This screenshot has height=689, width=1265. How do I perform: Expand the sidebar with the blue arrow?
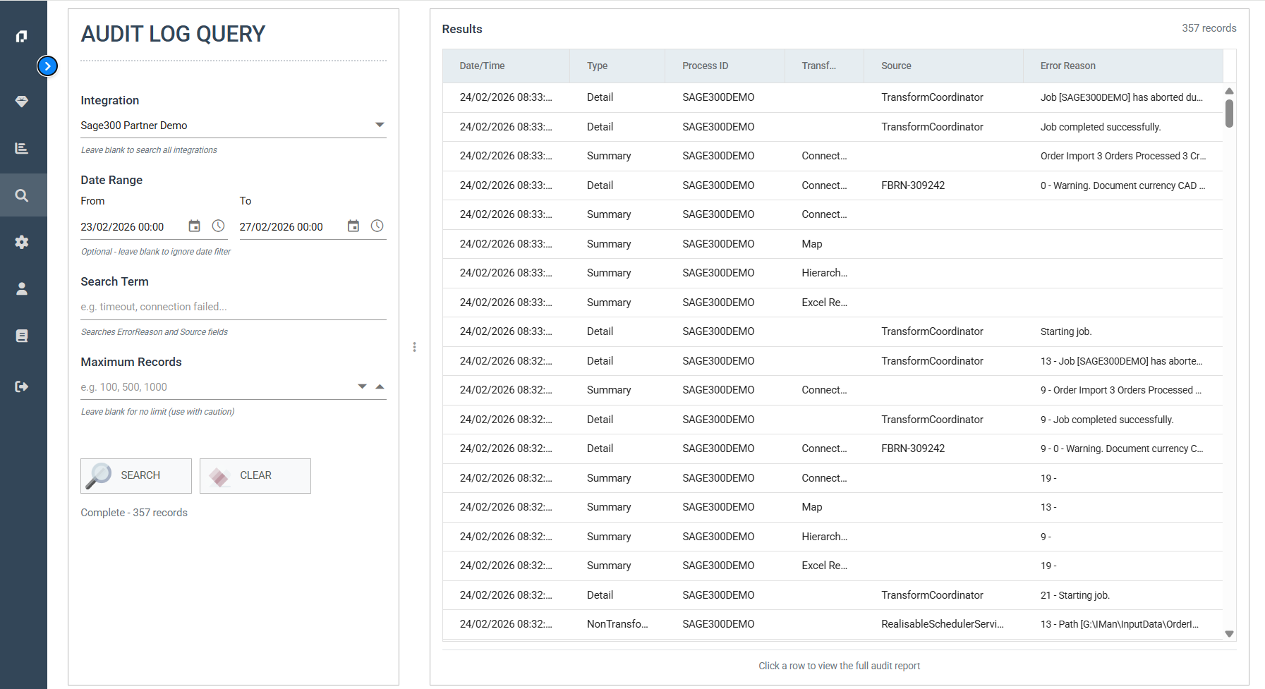click(x=47, y=66)
